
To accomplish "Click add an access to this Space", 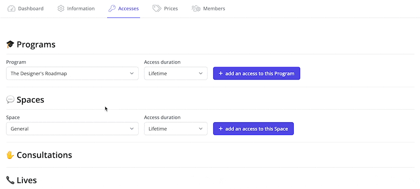I will coord(253,129).
